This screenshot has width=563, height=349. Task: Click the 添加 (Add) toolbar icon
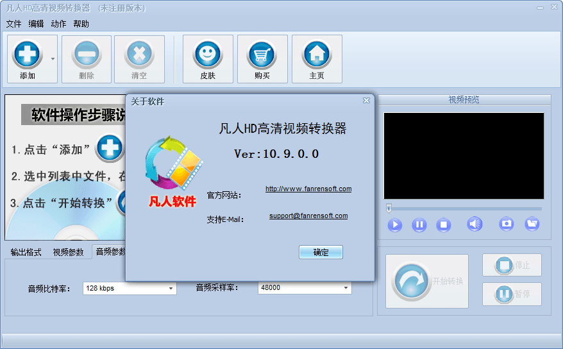[x=28, y=54]
